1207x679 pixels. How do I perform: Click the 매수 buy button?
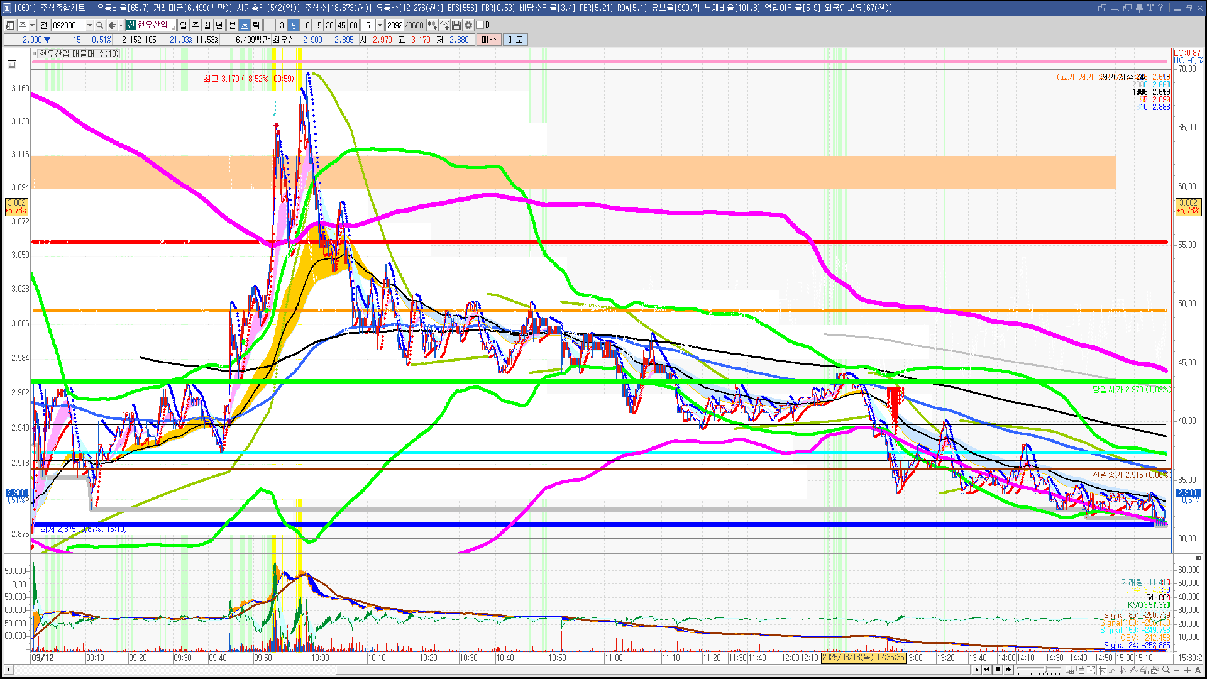pos(489,40)
